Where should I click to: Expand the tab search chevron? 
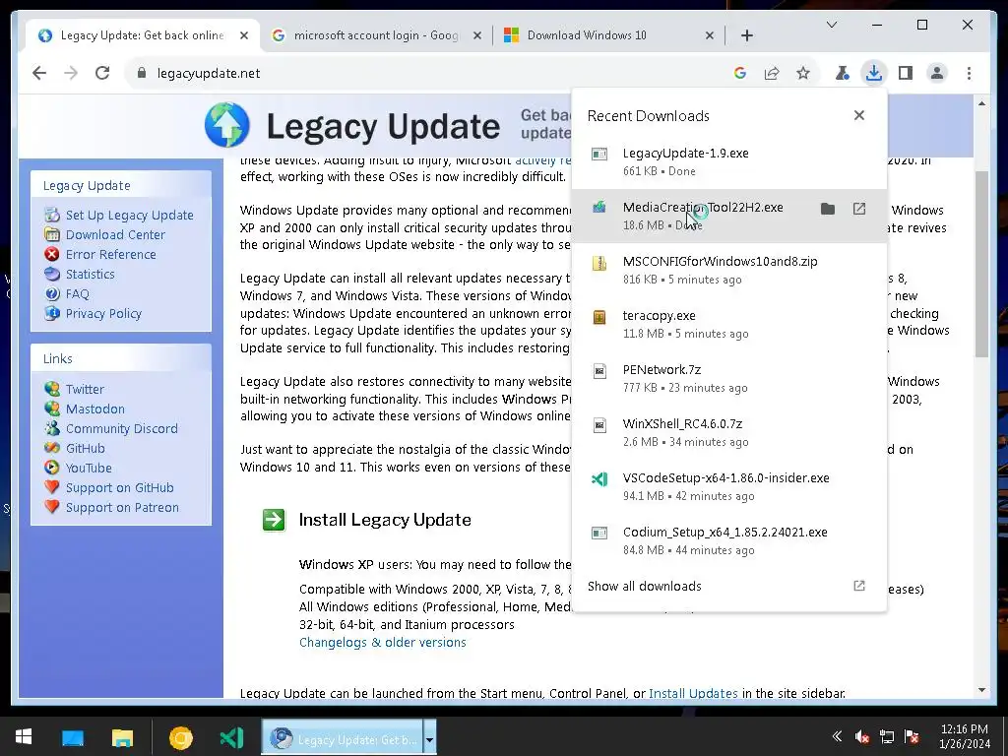click(831, 25)
